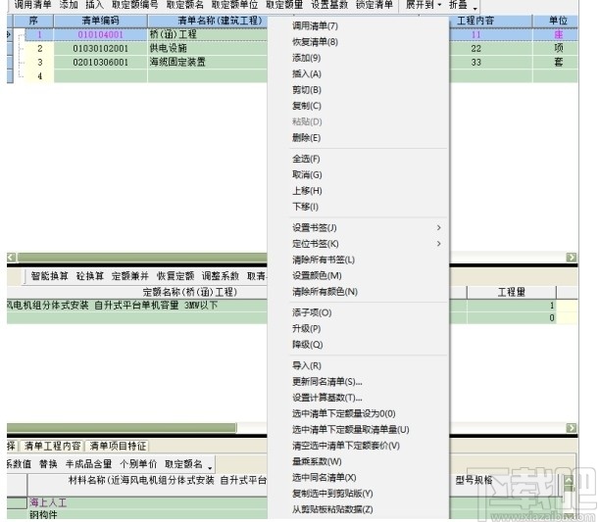599x522 pixels.
Task: Select 设置颜色(M) menu entry
Action: [x=317, y=275]
